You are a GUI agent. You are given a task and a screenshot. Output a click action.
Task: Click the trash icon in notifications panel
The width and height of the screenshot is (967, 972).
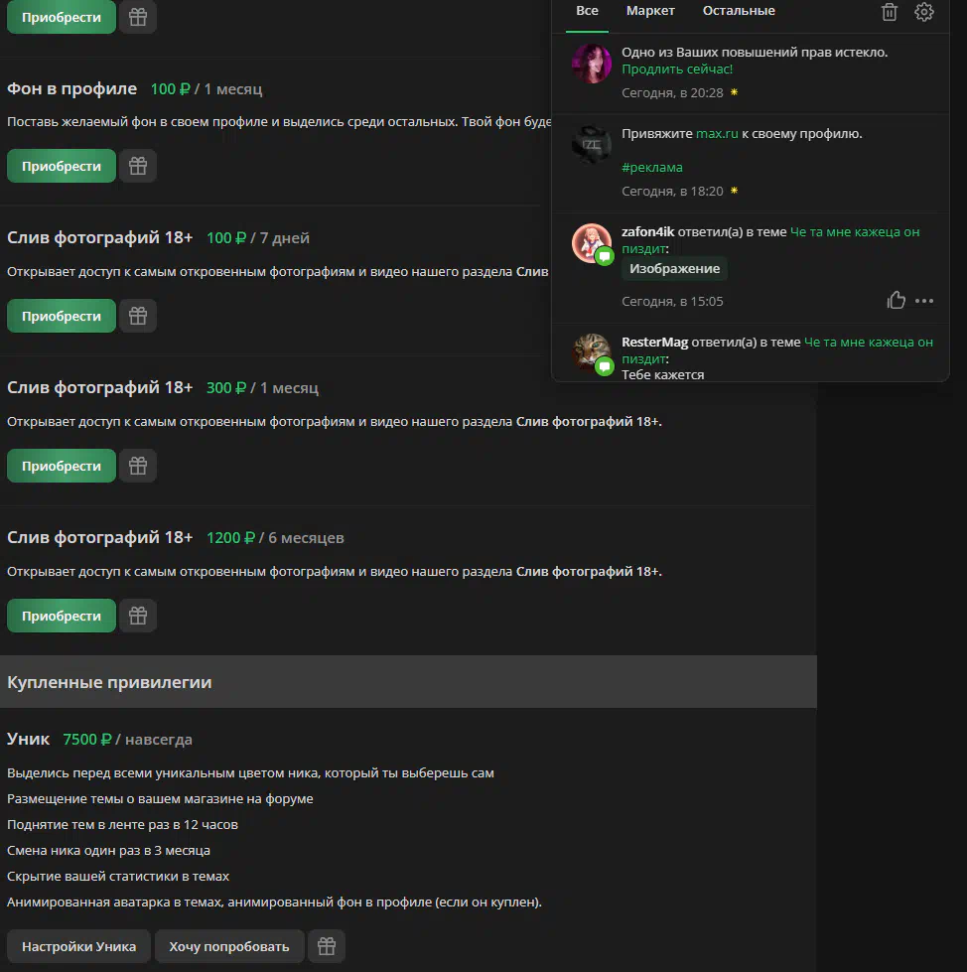[890, 12]
